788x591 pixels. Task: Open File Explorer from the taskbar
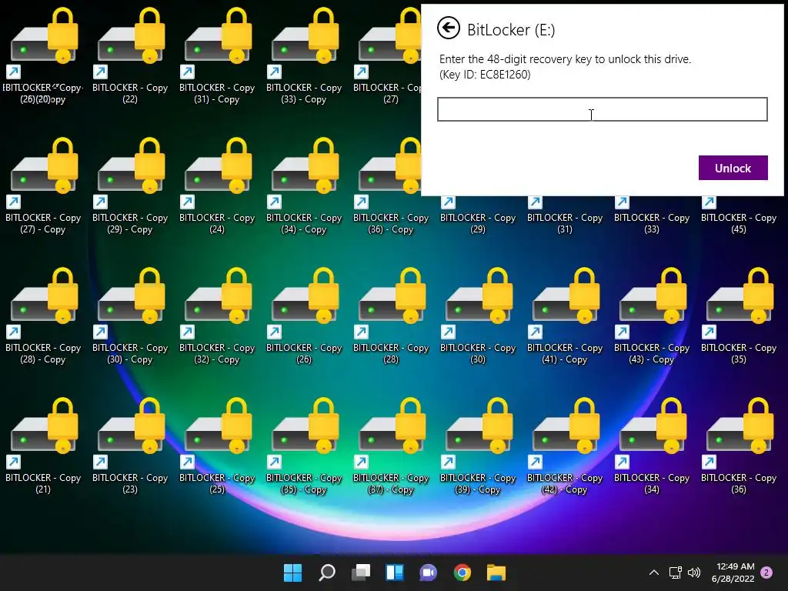point(496,573)
